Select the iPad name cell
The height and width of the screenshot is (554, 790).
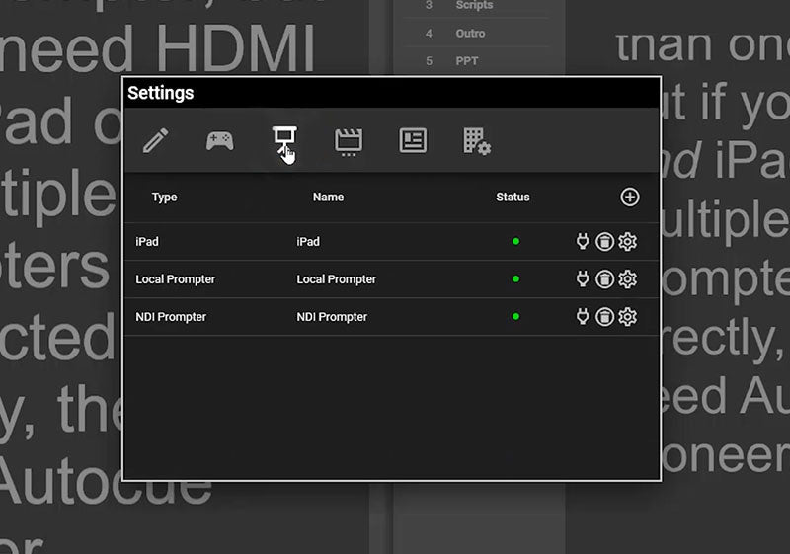308,242
